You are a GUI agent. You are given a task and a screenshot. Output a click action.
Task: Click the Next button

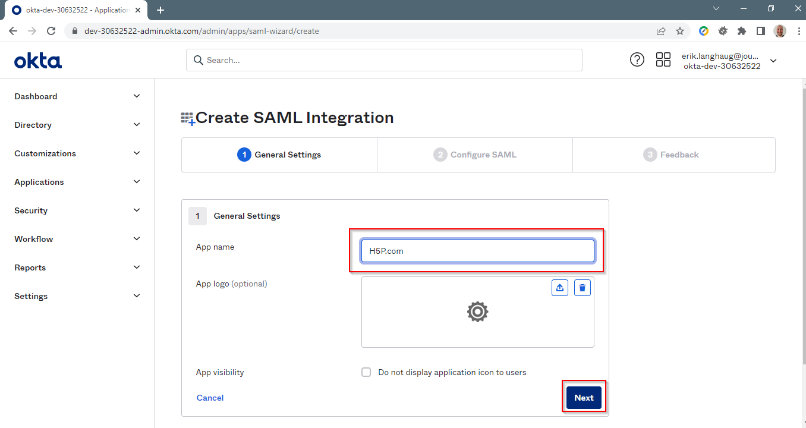(584, 398)
